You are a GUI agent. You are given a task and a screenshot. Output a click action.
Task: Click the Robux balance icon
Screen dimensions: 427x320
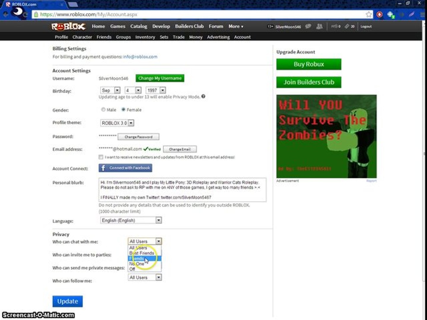(334, 26)
